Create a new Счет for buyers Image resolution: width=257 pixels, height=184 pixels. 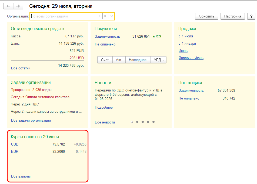pyautogui.click(x=105, y=60)
